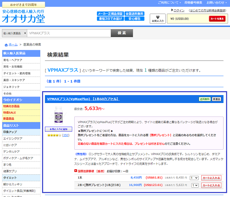Add the 1本 option to the cart
230x197 pixels.
coord(211,178)
